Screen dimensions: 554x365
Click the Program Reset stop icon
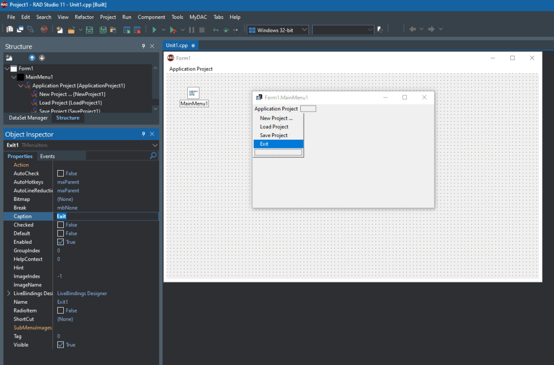(202, 30)
